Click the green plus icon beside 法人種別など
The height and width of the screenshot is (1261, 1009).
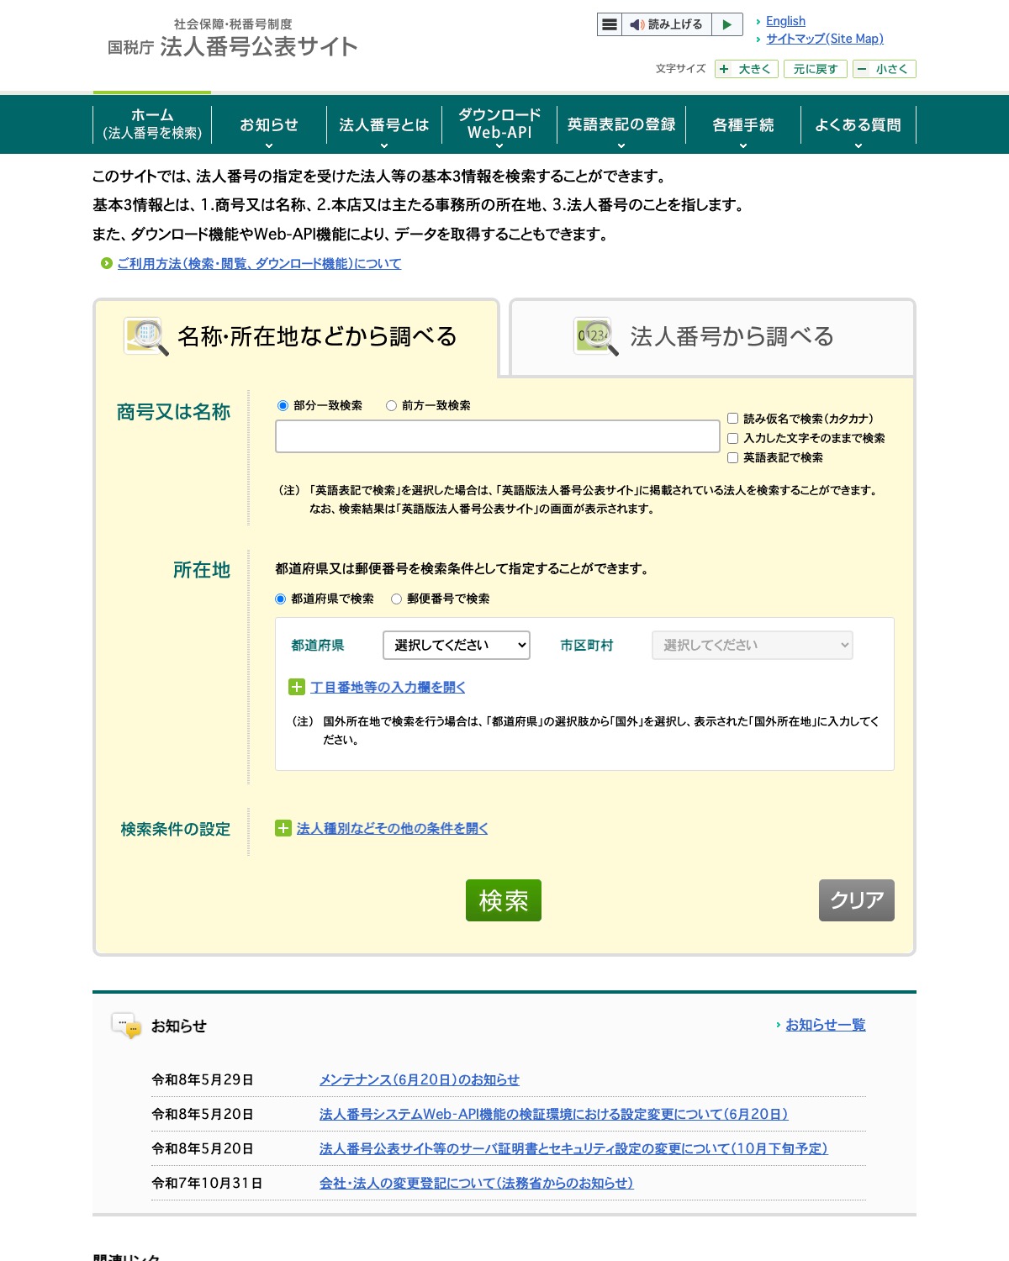[283, 828]
